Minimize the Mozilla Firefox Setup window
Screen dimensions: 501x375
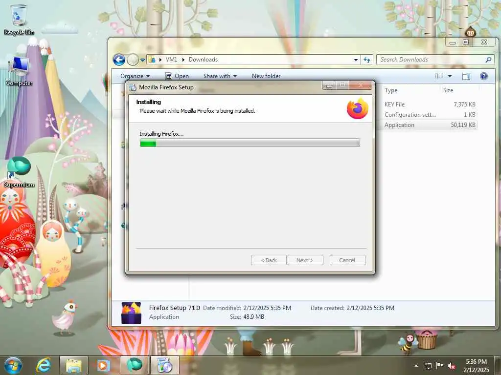coord(329,85)
